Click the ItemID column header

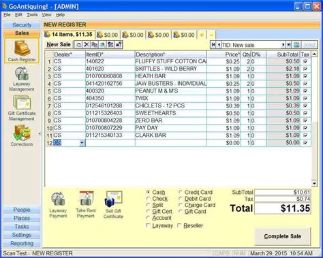[x=110, y=54]
